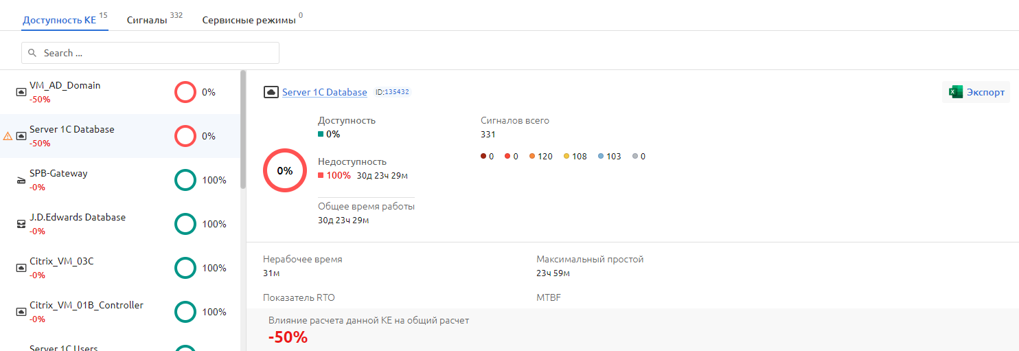Open the Сервисные режимы tab

click(x=249, y=21)
